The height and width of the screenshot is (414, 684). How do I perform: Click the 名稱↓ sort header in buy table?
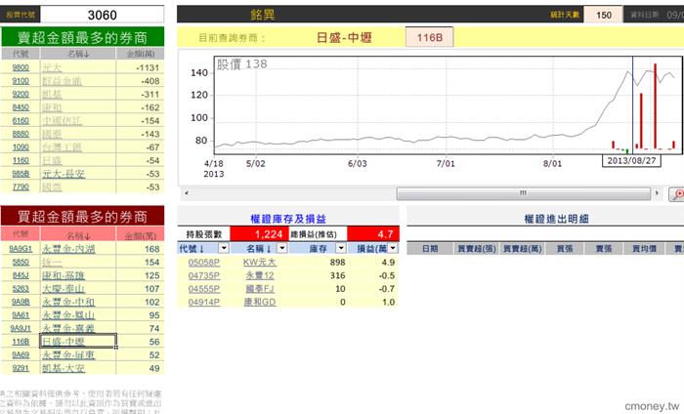78,235
